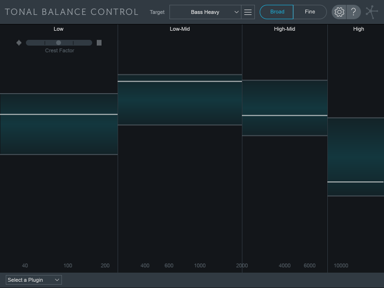The height and width of the screenshot is (288, 384).
Task: Click the 6000 Hz frequency label
Action: [309, 265]
